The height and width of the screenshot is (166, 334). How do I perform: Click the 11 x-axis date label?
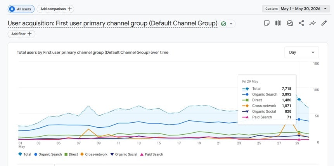(x=119, y=143)
